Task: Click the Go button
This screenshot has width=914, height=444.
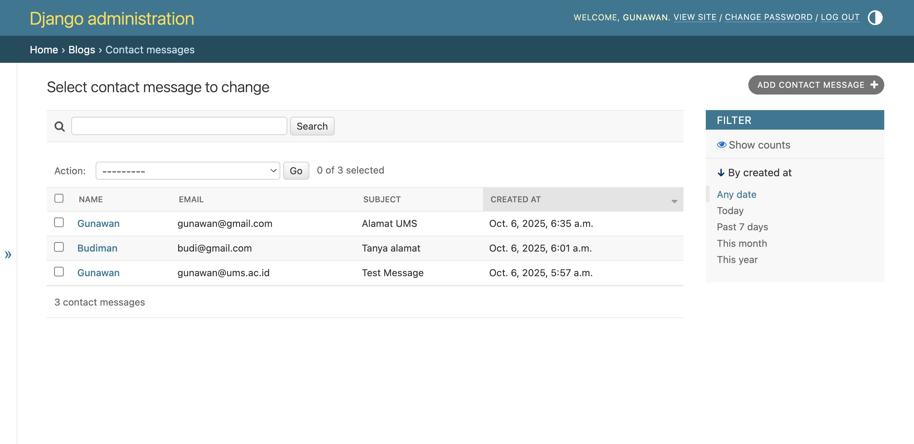Action: click(x=296, y=171)
